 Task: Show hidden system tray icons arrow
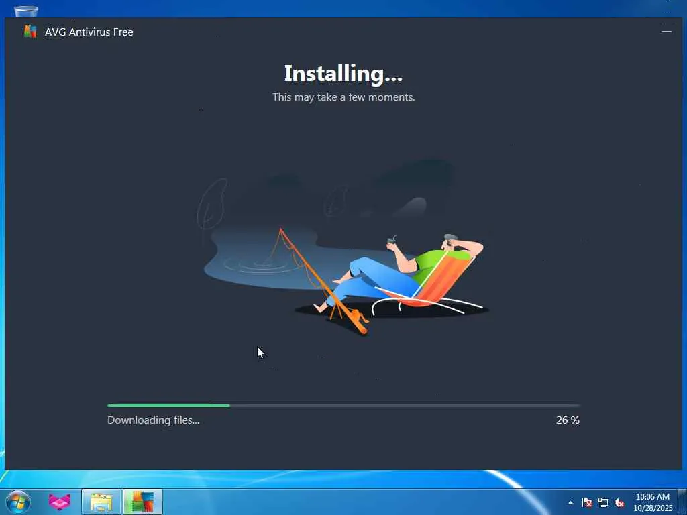click(570, 502)
